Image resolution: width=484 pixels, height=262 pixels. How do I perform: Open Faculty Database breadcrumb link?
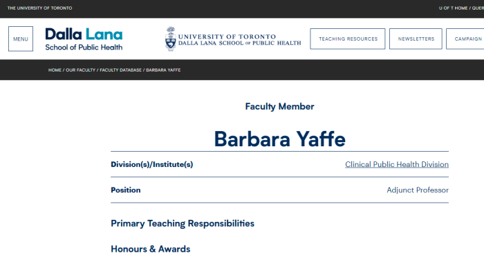coord(120,70)
